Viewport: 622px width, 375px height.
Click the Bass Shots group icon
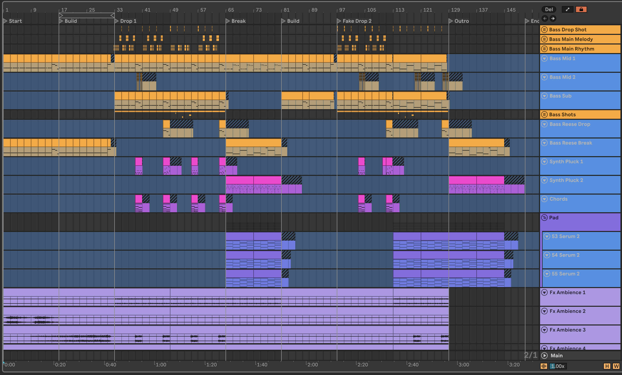(x=544, y=114)
